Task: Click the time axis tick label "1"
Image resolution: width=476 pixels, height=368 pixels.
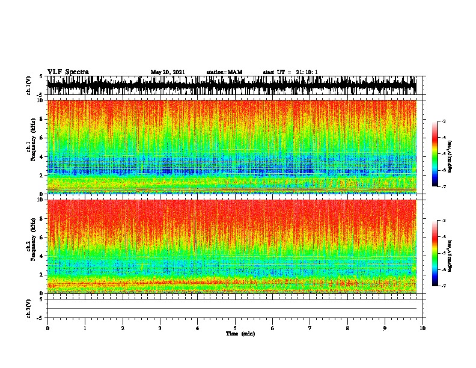Action: tap(85, 328)
